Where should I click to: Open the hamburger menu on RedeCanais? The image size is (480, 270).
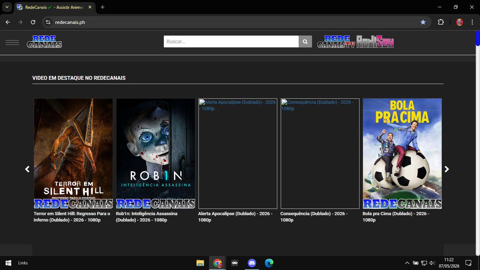tap(12, 42)
